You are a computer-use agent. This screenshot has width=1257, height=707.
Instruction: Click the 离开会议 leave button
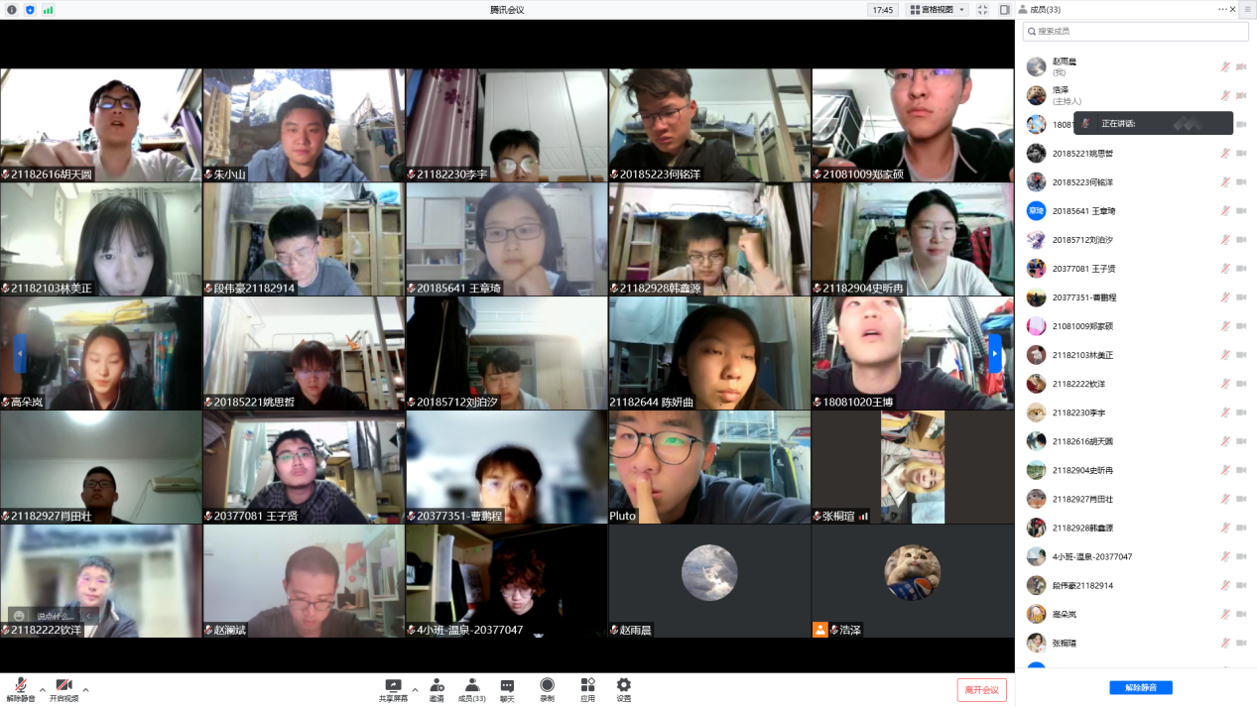point(981,690)
